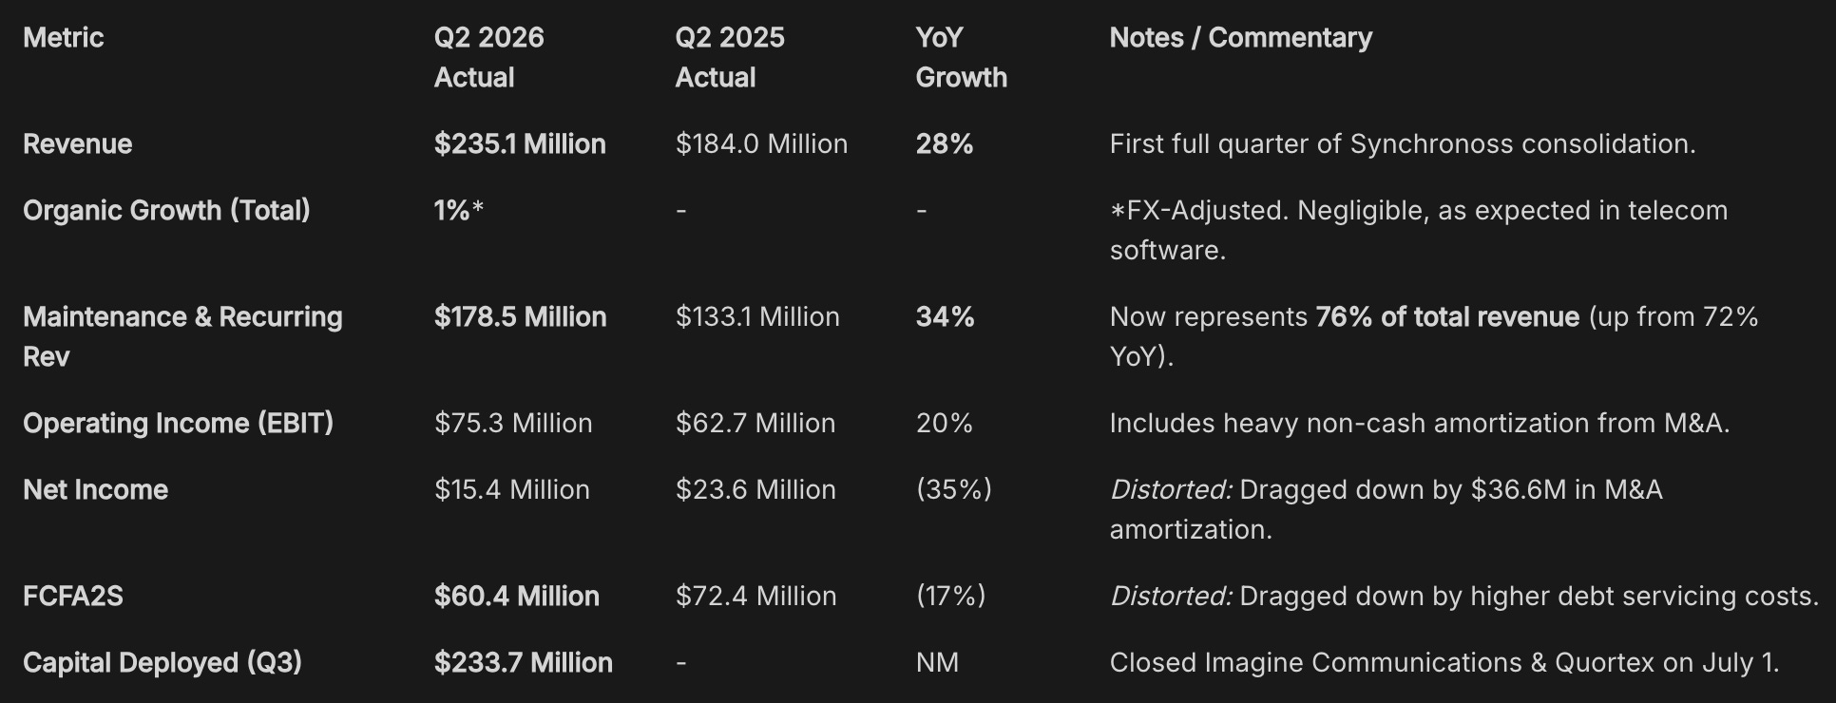Select the (35%) net income decline
Image resolution: width=1836 pixels, height=703 pixels.
coord(953,490)
